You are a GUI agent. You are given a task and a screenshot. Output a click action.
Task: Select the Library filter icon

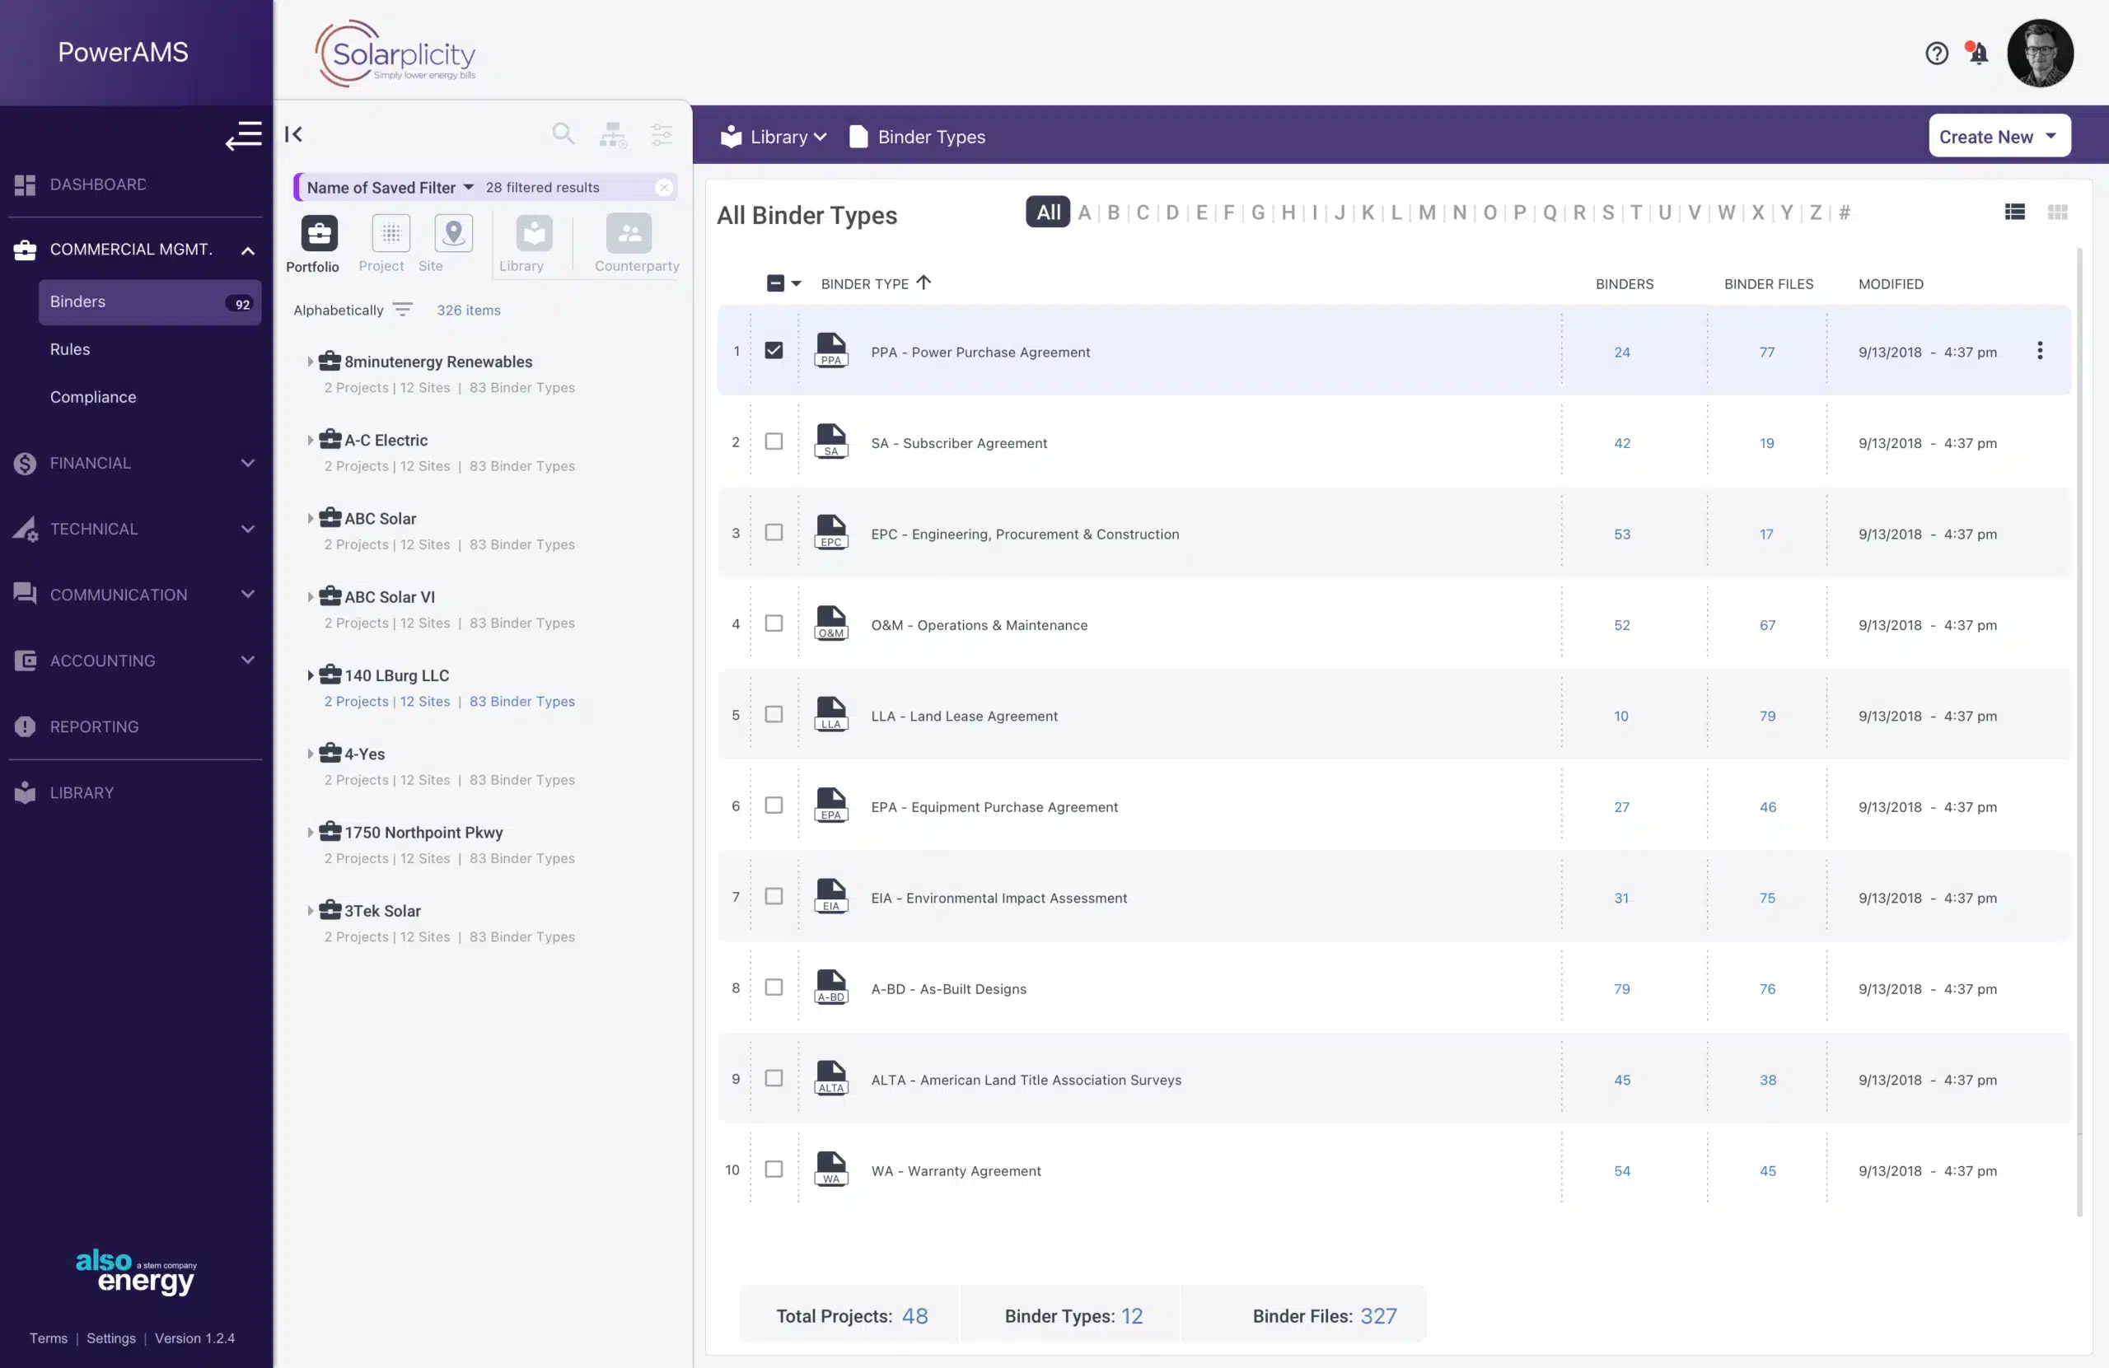point(534,233)
